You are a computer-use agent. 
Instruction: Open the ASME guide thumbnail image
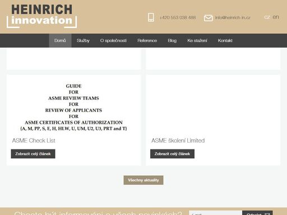(73, 107)
